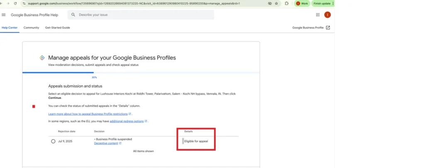Reload the page with the refresh icon
The image size is (425, 168).
[x=15, y=3]
